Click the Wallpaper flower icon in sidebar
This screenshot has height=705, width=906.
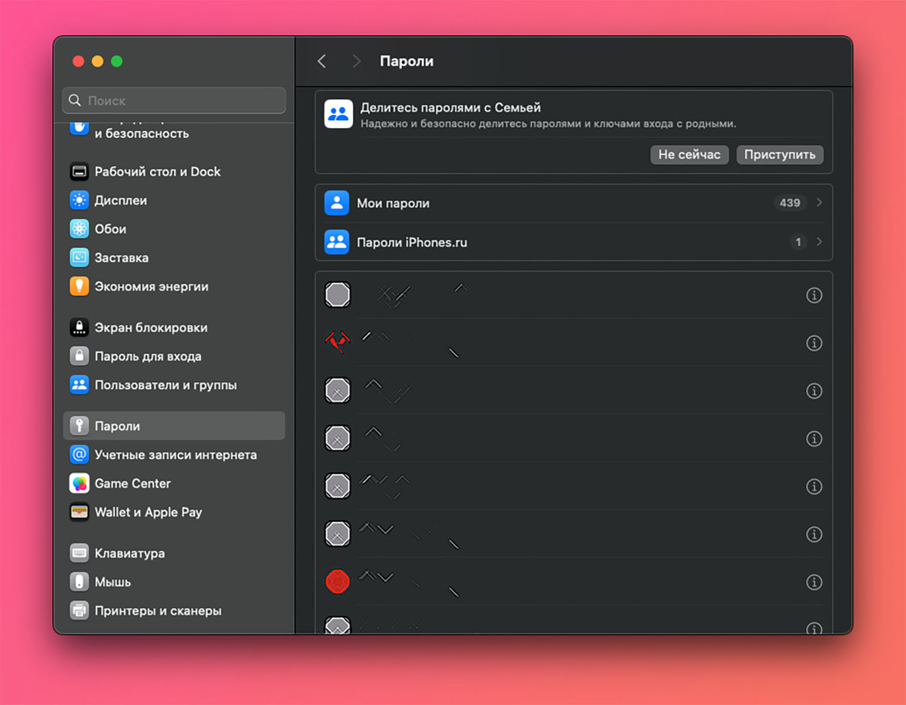click(x=79, y=229)
